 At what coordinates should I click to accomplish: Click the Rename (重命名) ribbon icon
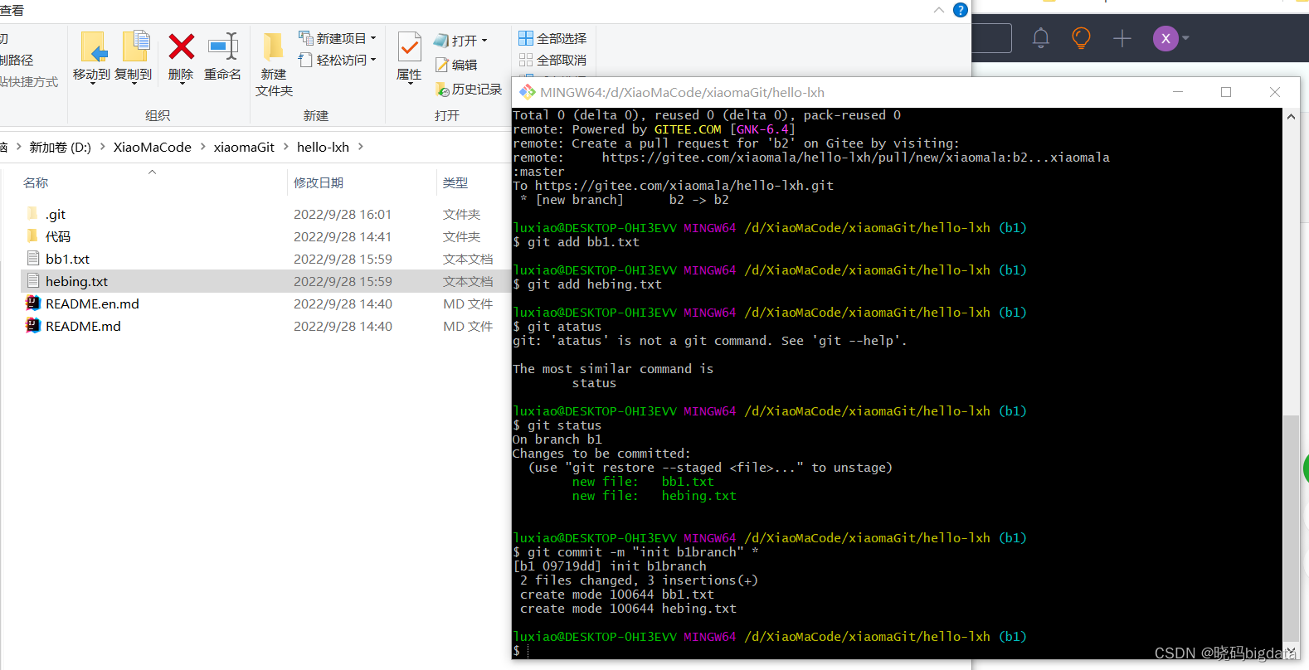(x=222, y=48)
